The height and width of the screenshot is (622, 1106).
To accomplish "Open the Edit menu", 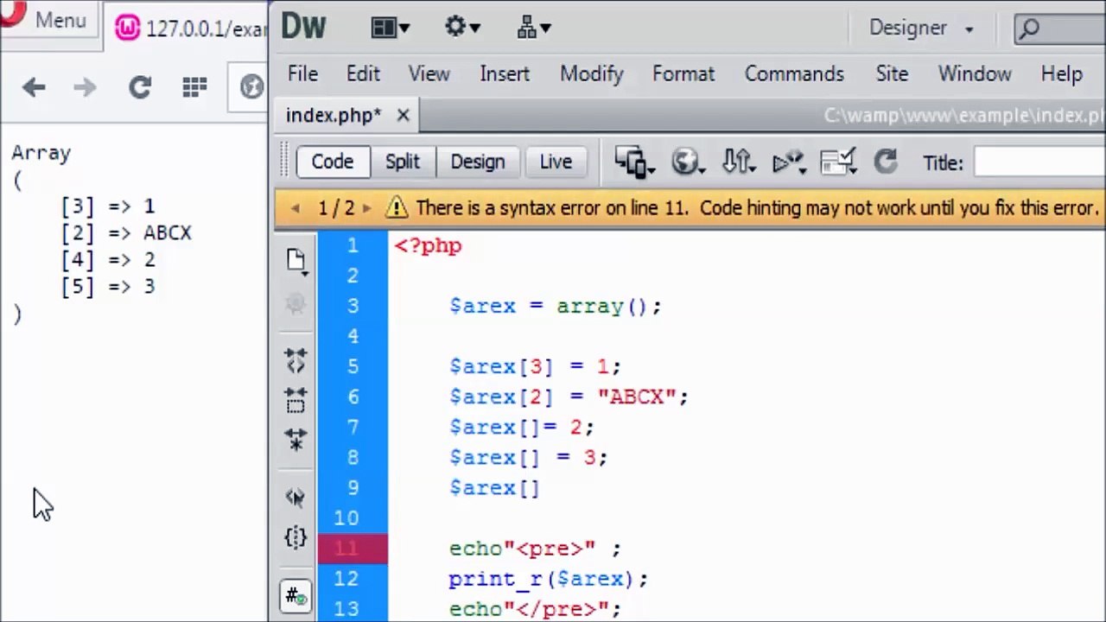I will click(x=363, y=74).
